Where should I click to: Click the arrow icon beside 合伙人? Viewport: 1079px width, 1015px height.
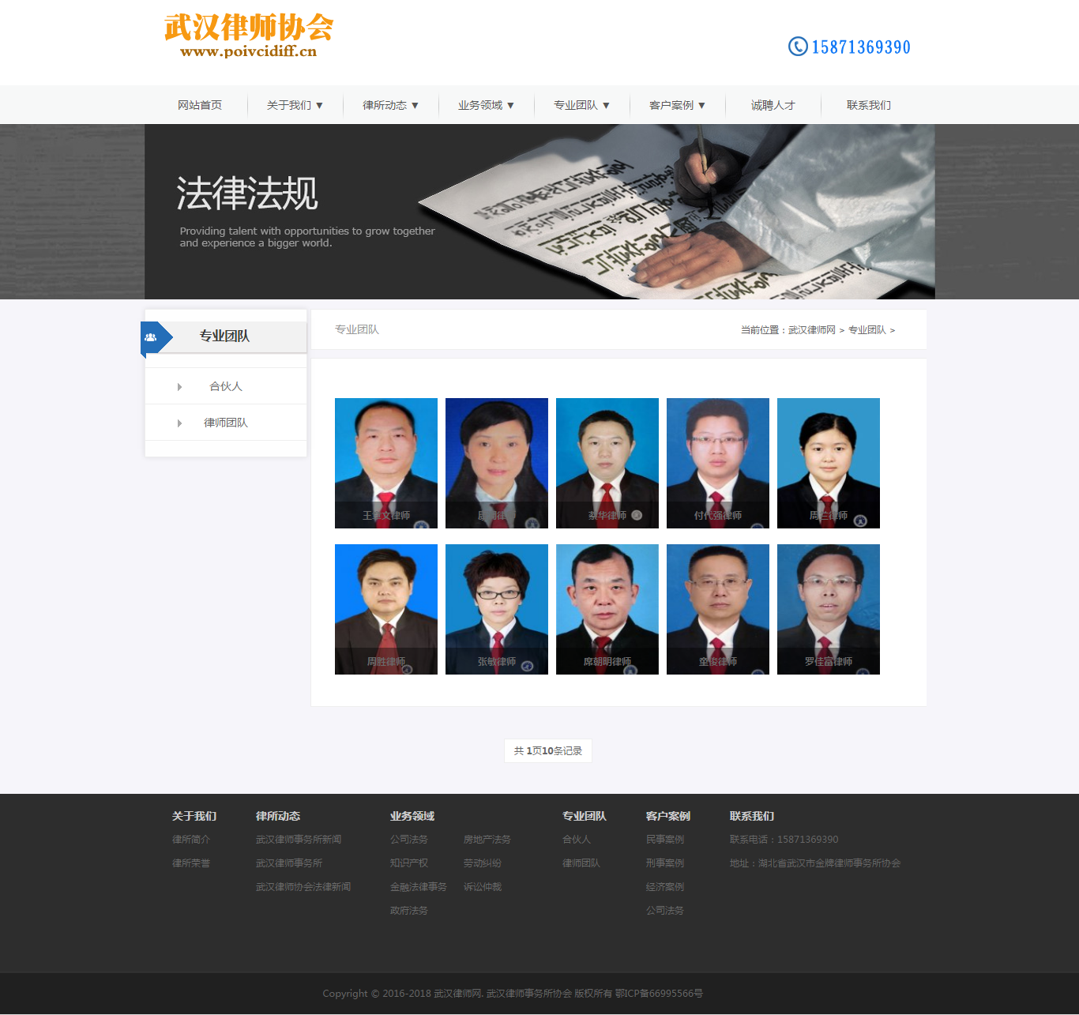point(179,387)
